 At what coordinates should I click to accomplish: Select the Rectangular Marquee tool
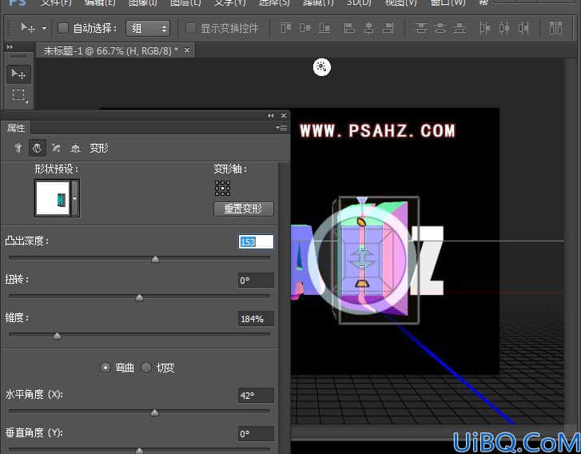18,95
